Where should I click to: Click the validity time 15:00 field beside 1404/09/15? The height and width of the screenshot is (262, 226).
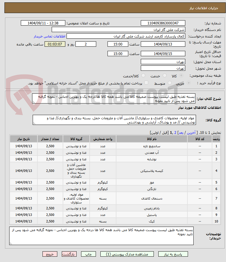[x=118, y=54]
